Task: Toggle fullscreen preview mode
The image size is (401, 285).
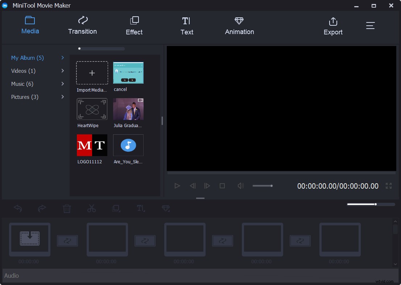Action: click(x=389, y=186)
